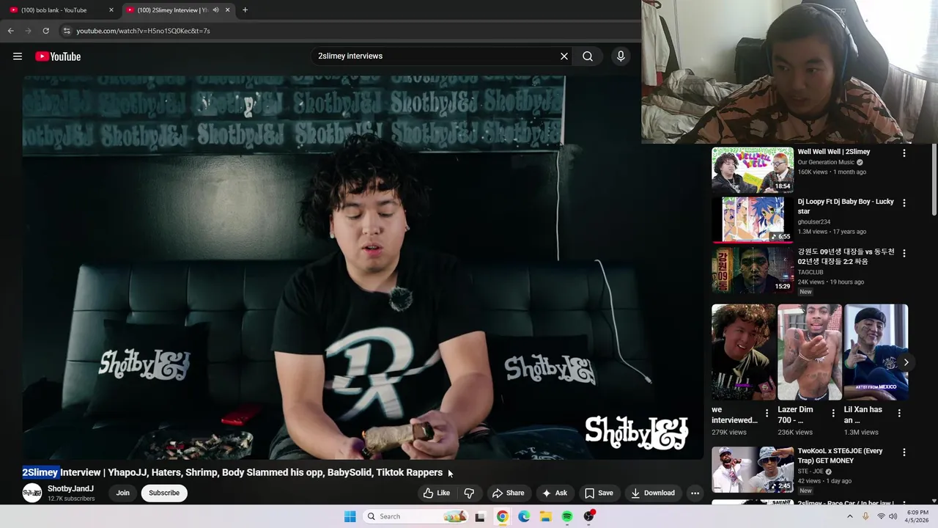Viewport: 938px width, 528px height.
Task: Show hidden system tray icons
Action: 850,516
